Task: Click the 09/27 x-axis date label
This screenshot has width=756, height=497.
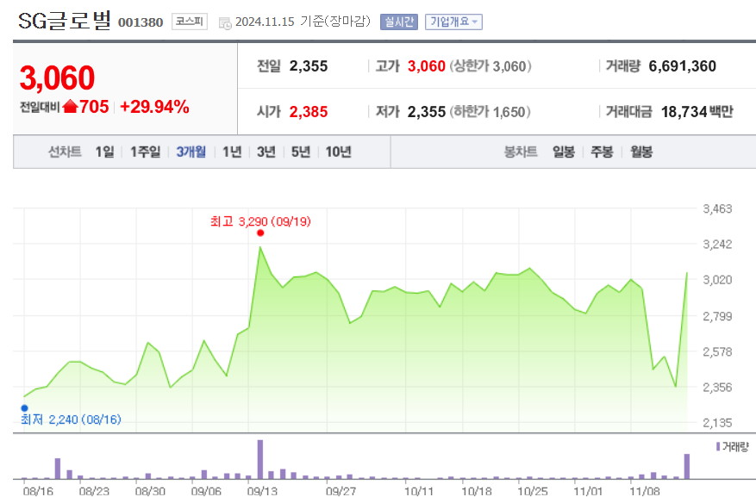Action: click(x=341, y=491)
